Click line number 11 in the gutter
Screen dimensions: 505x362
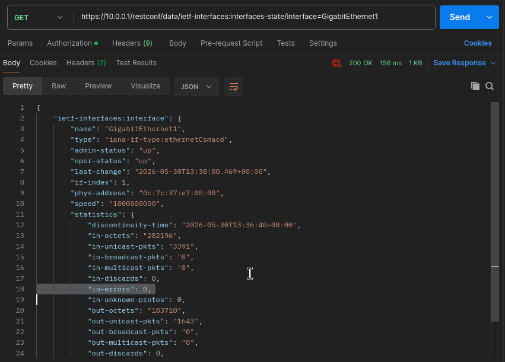tap(20, 214)
